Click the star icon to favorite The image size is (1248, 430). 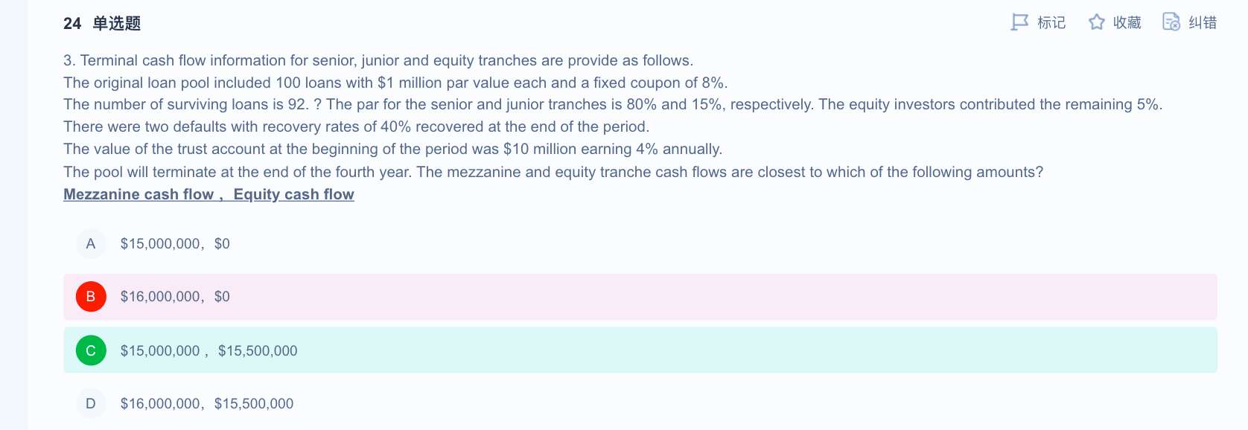[1096, 22]
